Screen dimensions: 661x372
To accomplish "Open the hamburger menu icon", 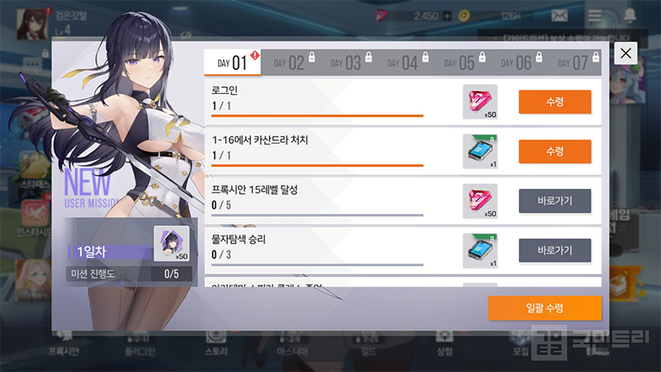I will (x=595, y=16).
